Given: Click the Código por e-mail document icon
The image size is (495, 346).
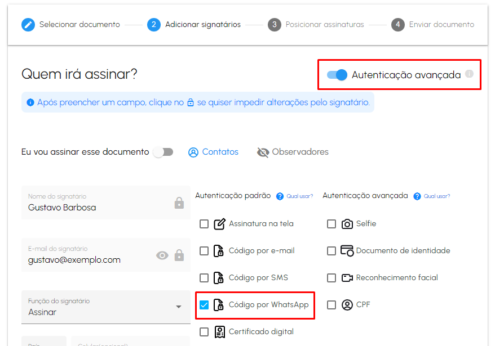Looking at the screenshot, I should pos(219,250).
